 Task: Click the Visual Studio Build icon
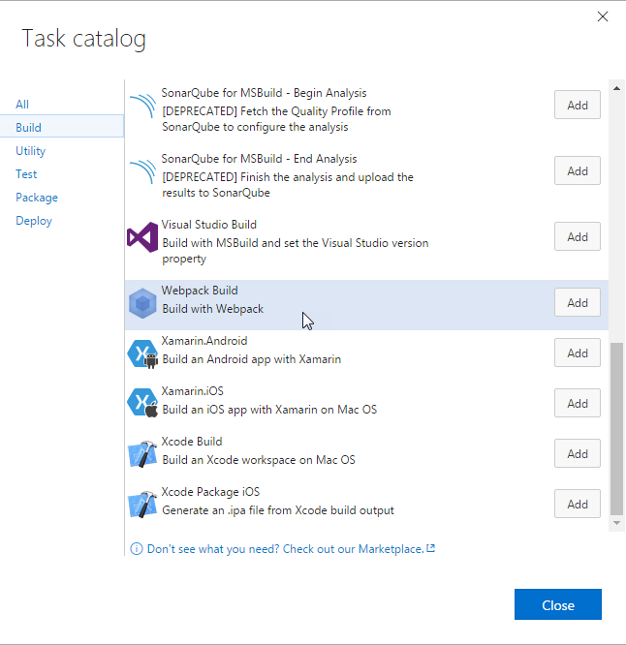click(x=142, y=237)
